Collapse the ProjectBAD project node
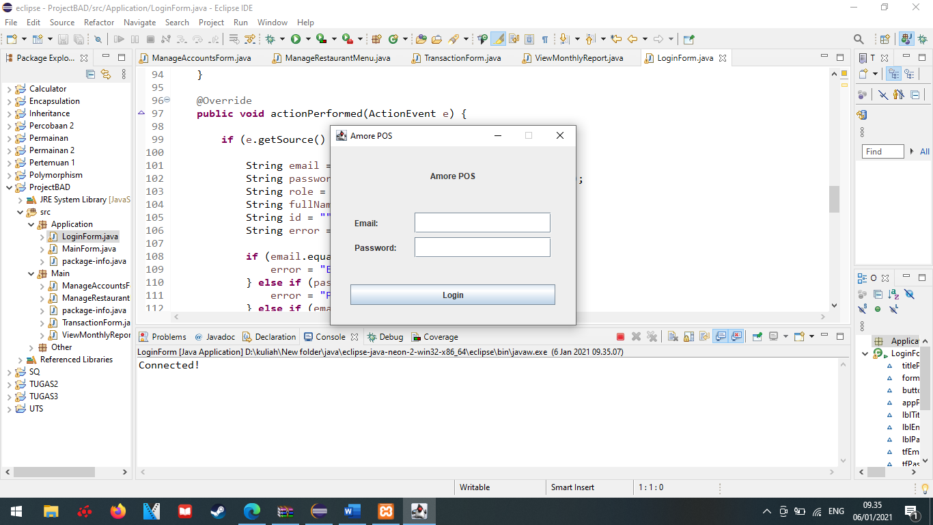Image resolution: width=933 pixels, height=525 pixels. 10,187
